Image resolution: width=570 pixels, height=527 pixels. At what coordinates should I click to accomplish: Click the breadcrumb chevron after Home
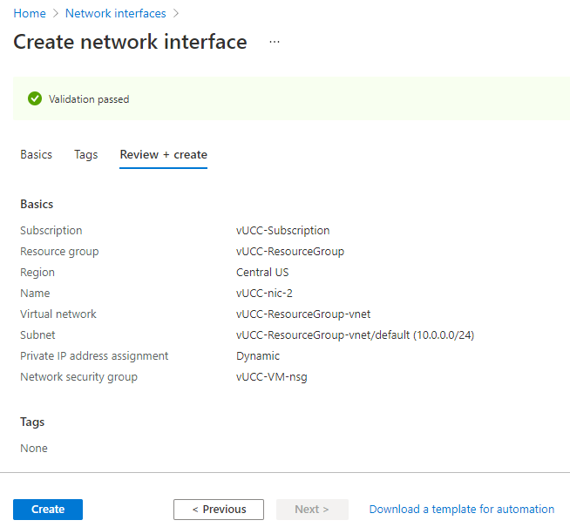point(56,14)
